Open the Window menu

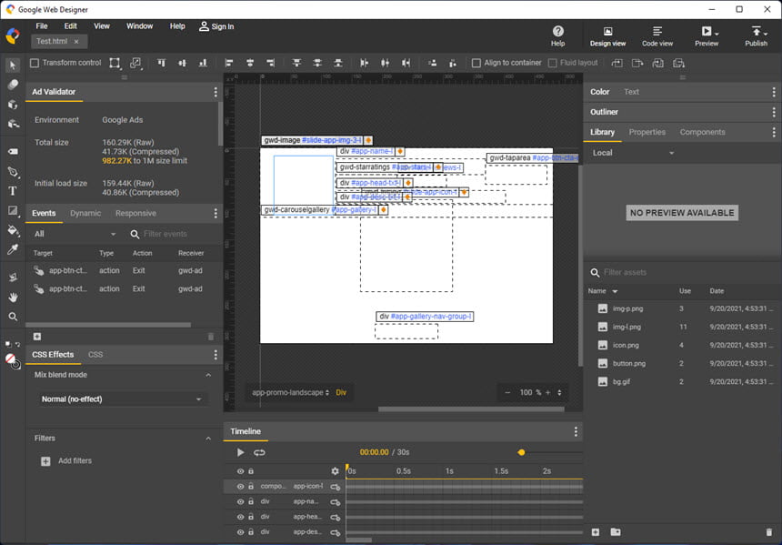[x=140, y=26]
